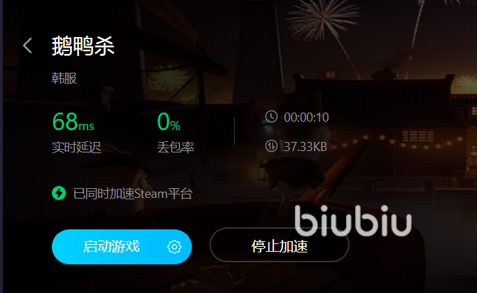The height and width of the screenshot is (293, 477).
Task: Click the up-down traffic arrows icon
Action: (x=271, y=146)
